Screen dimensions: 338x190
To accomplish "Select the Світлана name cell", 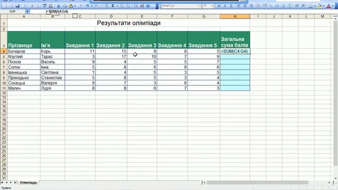I will point(52,72).
